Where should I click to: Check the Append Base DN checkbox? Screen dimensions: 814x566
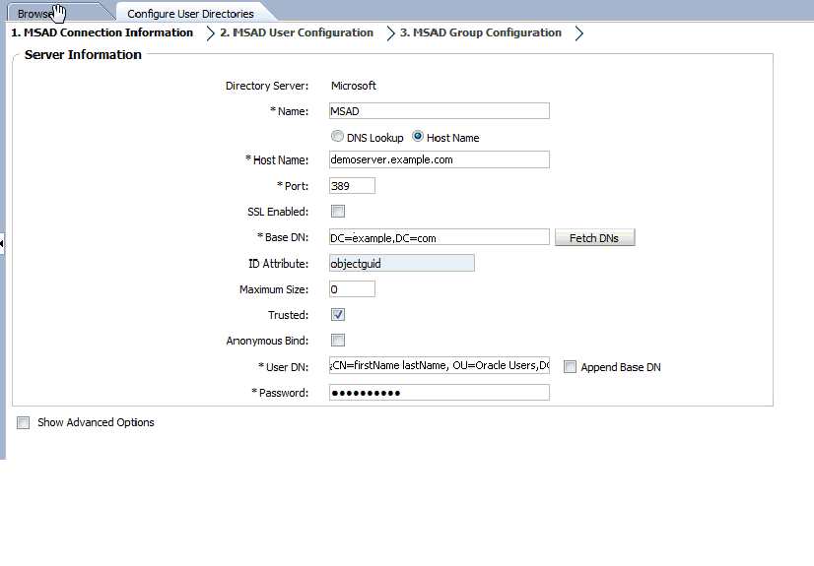570,367
